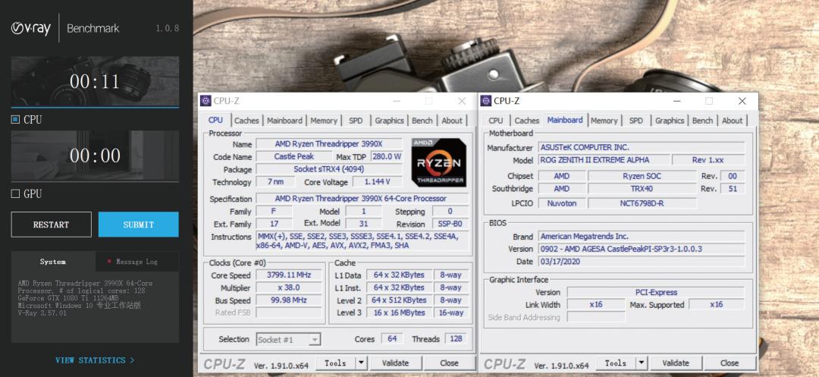Switch to Caches tab in left CPU-Z
The width and height of the screenshot is (819, 377).
246,121
